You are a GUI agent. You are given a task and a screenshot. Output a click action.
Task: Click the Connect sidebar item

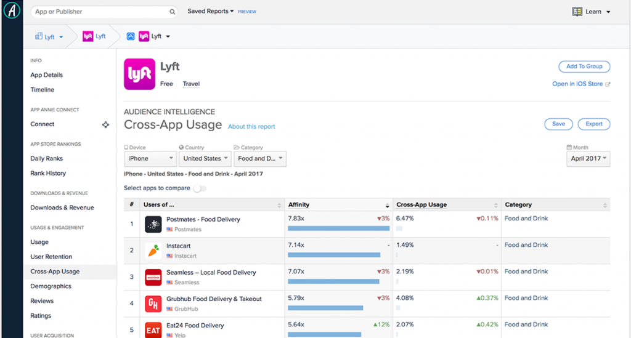click(43, 124)
